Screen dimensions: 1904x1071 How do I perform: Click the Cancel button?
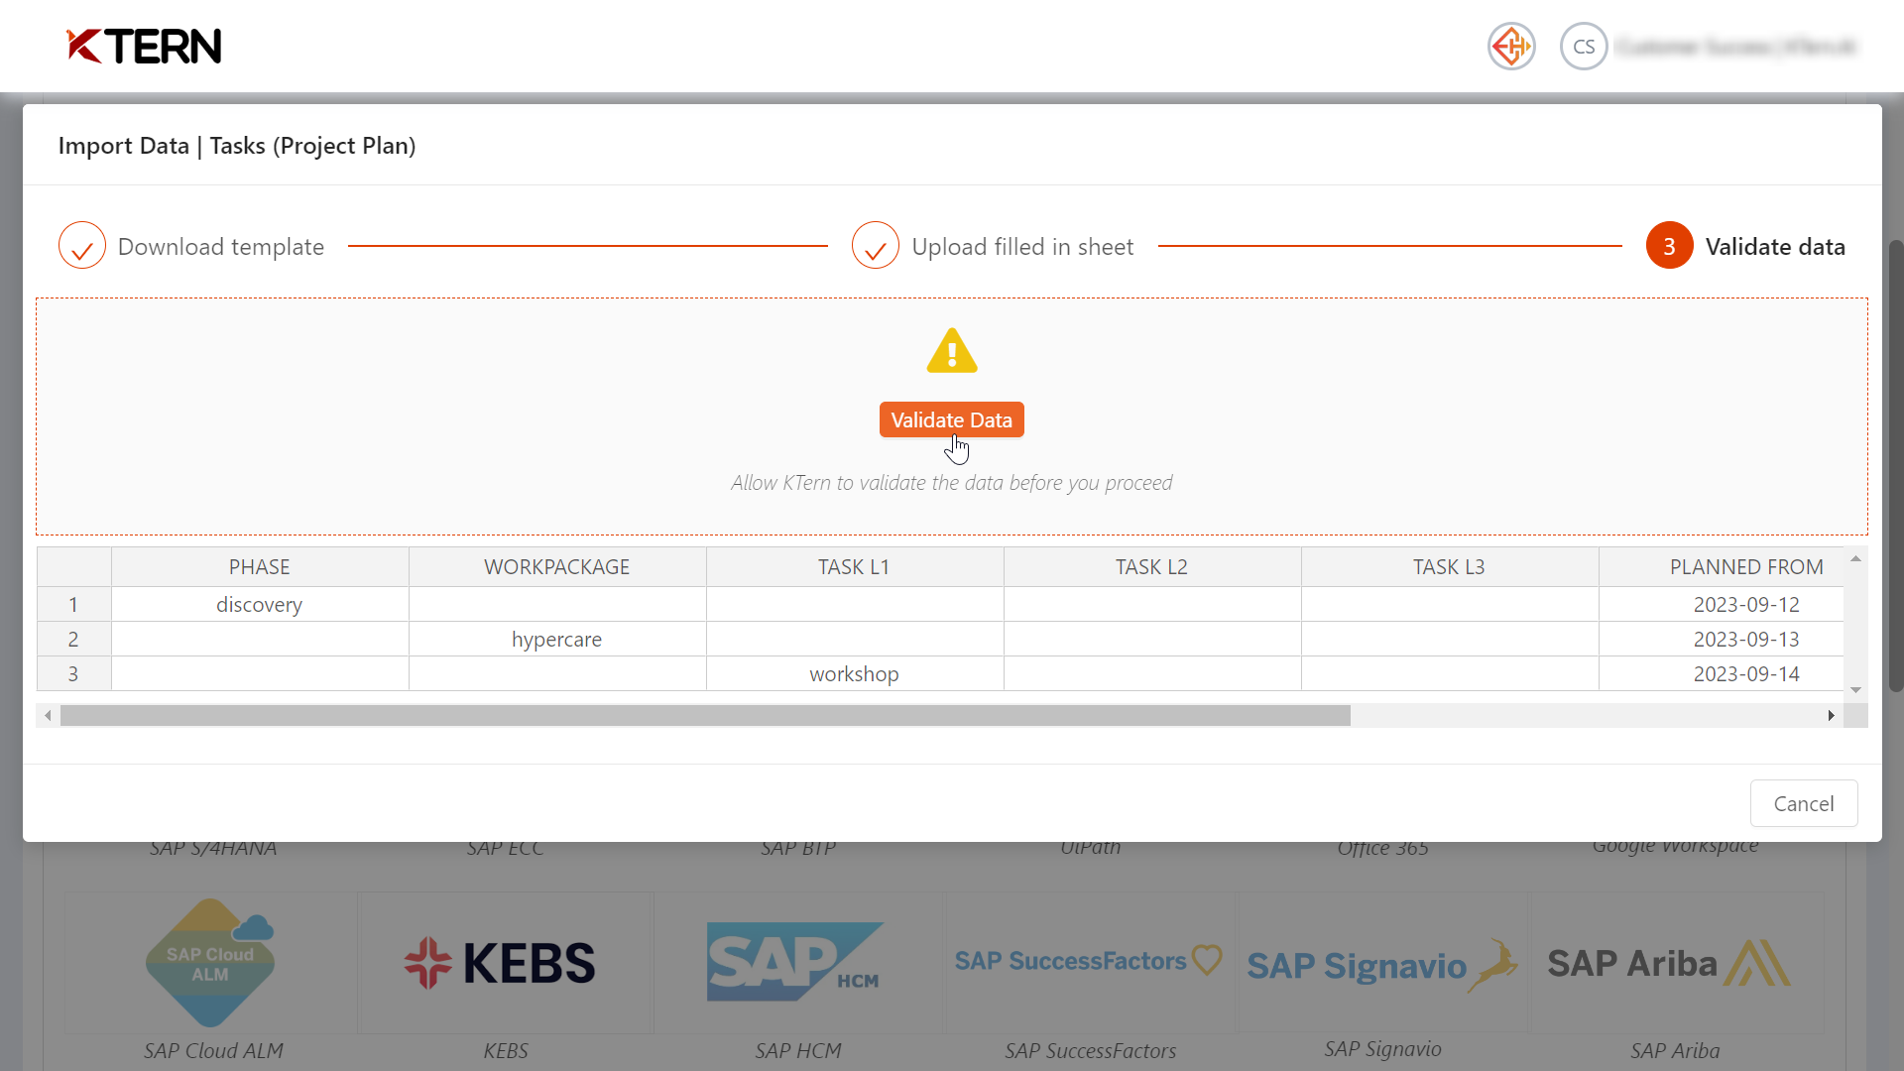tap(1805, 803)
